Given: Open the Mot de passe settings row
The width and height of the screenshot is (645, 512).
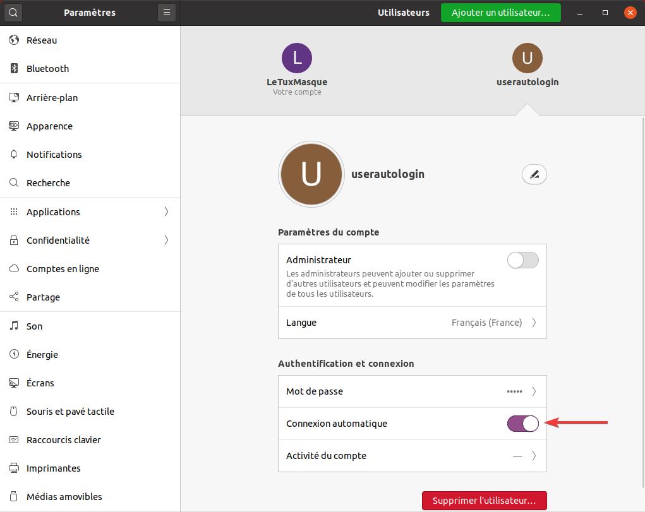Looking at the screenshot, I should 412,391.
